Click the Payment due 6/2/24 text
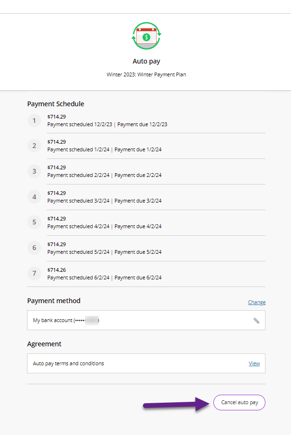 coord(138,278)
